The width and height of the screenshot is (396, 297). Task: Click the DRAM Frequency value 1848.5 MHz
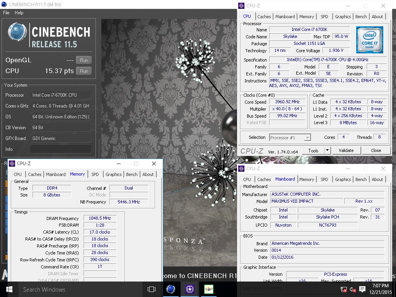[x=100, y=218]
